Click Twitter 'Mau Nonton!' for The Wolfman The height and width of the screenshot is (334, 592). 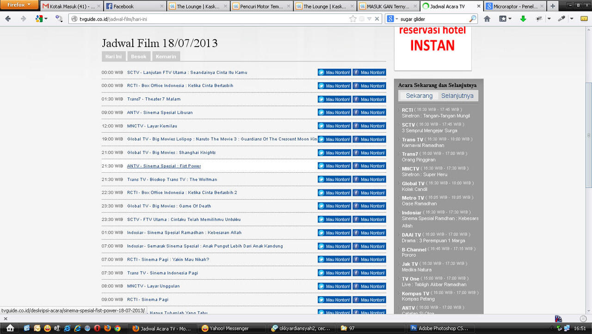(x=334, y=179)
